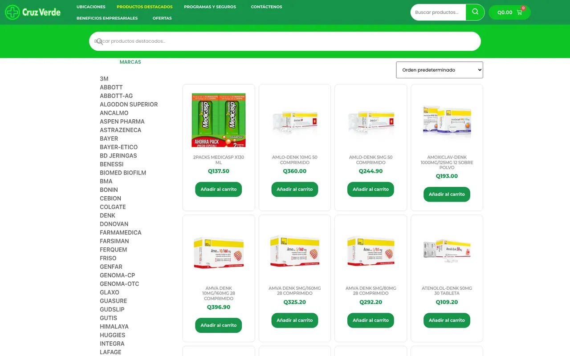570x356 pixels.
Task: Click the magnifier in featured products search
Action: point(100,41)
